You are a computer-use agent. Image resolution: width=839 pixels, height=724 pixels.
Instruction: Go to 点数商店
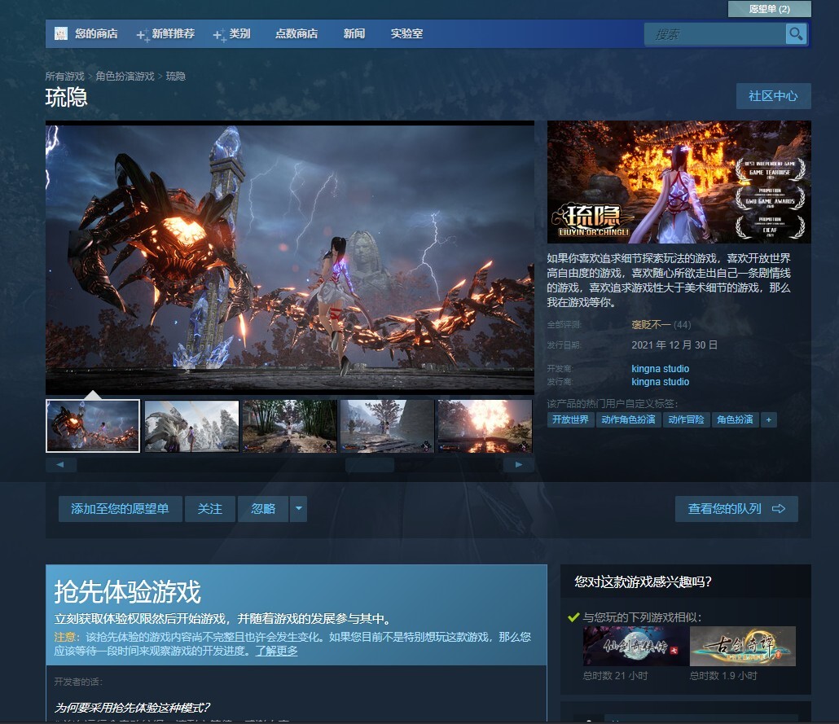(x=297, y=33)
